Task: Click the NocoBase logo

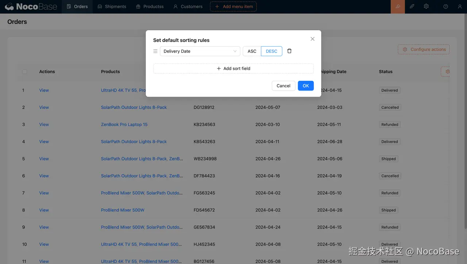Action: click(31, 7)
